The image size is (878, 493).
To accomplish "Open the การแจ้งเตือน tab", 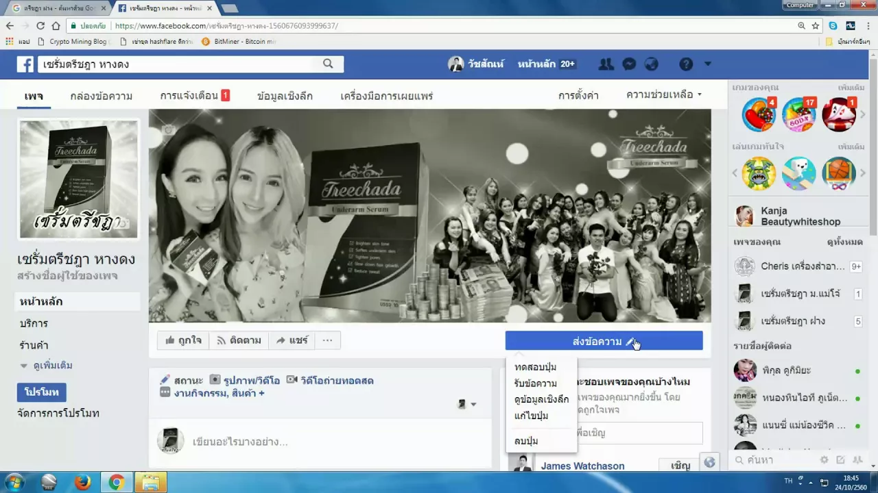I will (x=195, y=95).
